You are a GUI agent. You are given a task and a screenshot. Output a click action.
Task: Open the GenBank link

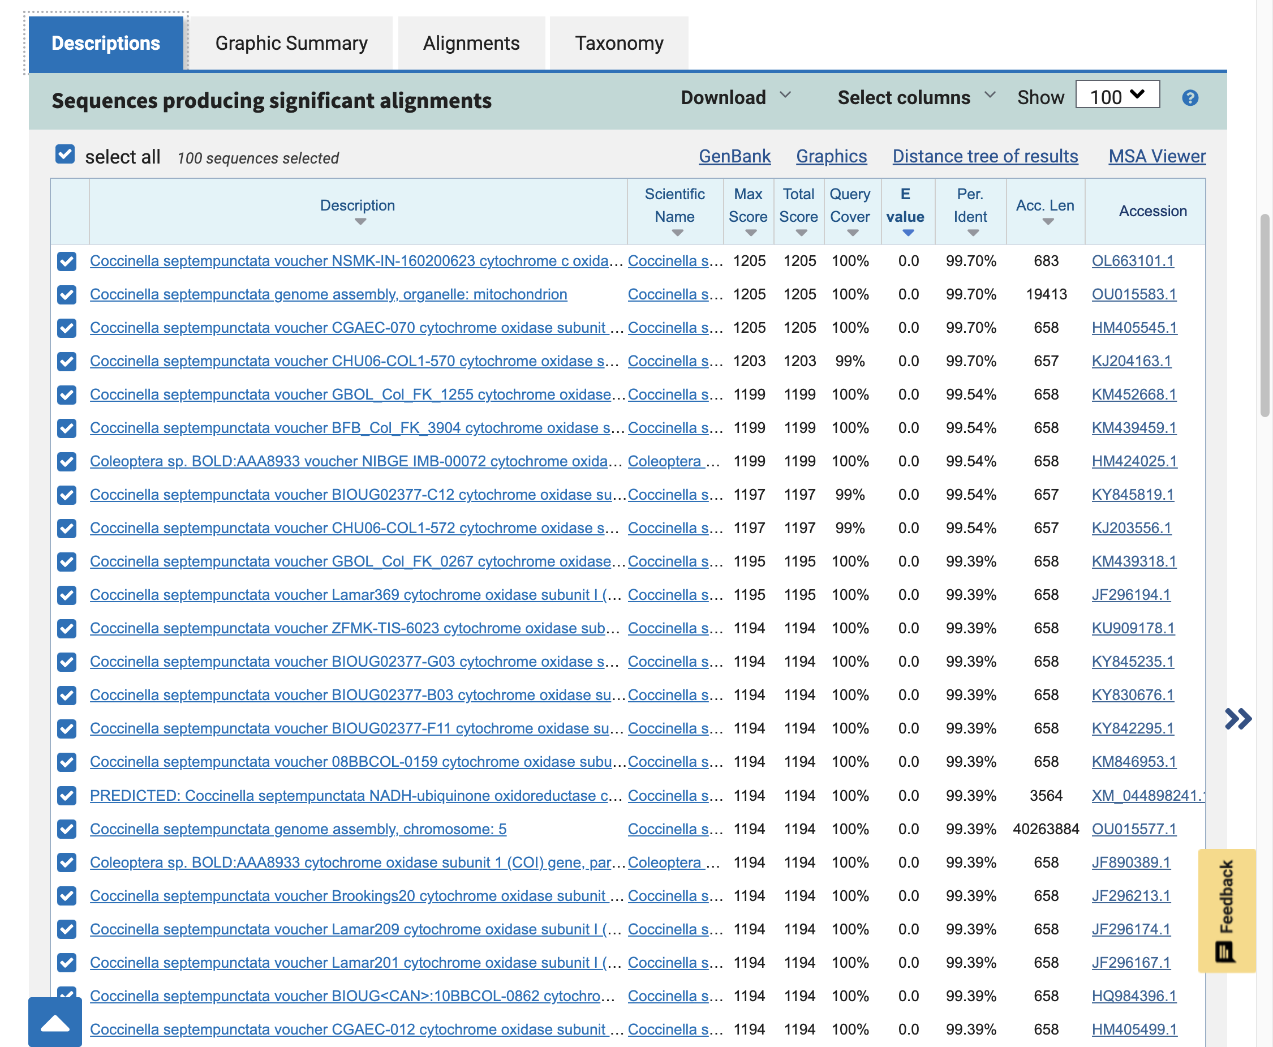[x=734, y=156]
